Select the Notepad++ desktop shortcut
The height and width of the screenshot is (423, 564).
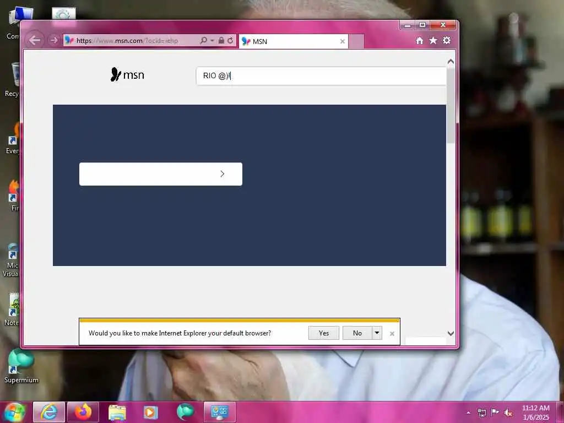click(x=12, y=310)
